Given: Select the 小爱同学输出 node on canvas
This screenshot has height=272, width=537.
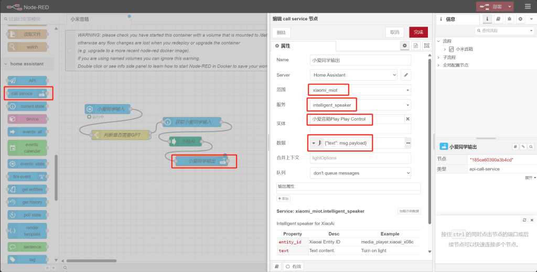Looking at the screenshot, I should (202, 161).
